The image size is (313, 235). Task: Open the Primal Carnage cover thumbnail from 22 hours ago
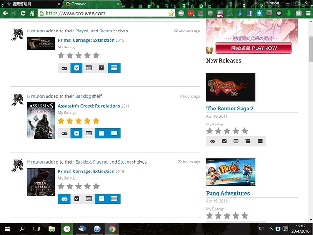41,182
